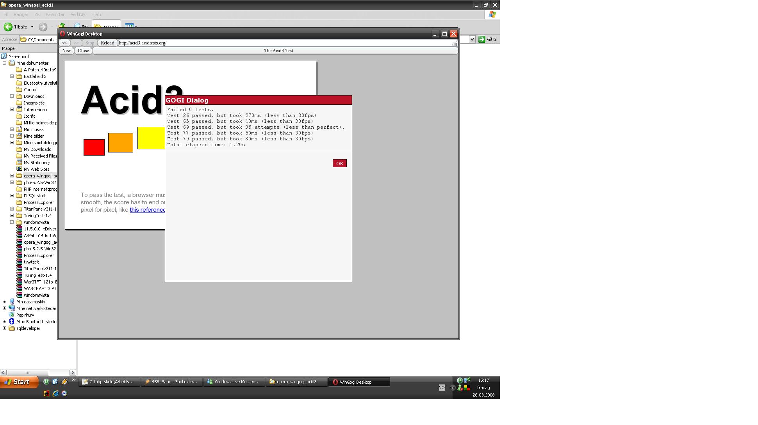
Task: Select the Mine Bluetooth-steder icon
Action: 12,322
